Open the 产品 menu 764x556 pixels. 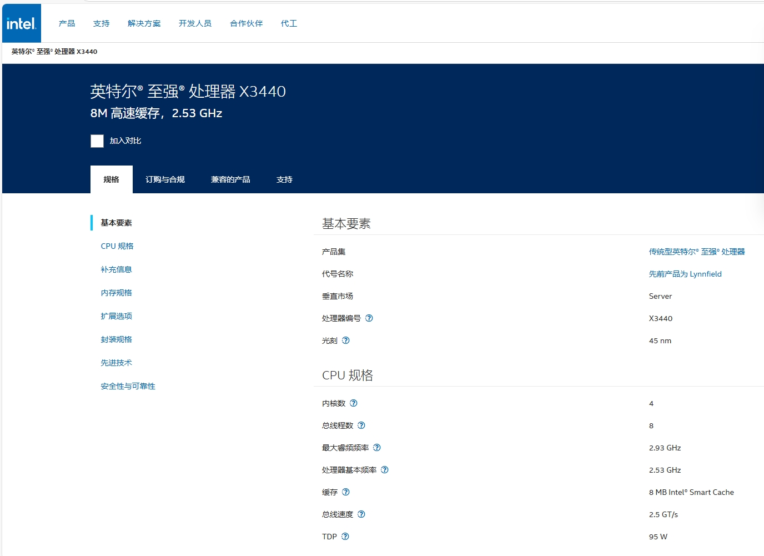(x=67, y=23)
